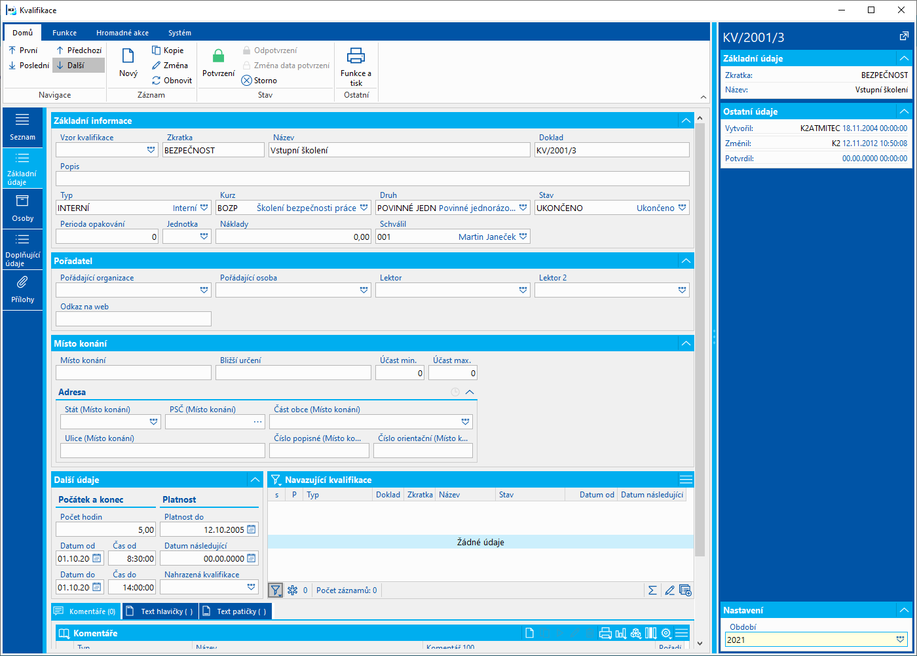This screenshot has height=656, width=917.
Task: Open Funkce a tisk printer icon
Action: [356, 57]
